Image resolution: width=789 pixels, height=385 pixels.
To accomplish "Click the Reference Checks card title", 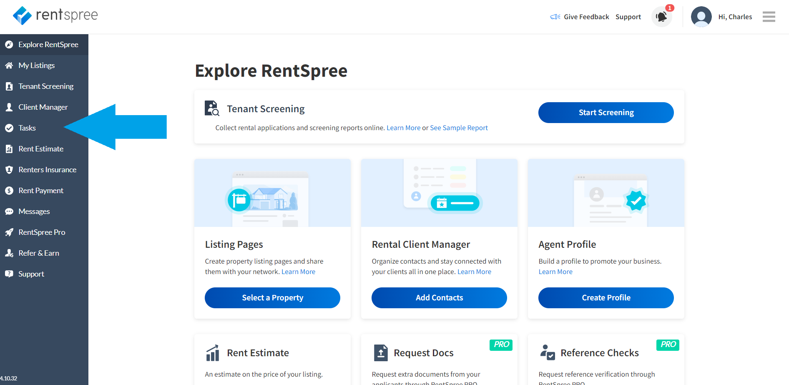I will (600, 353).
